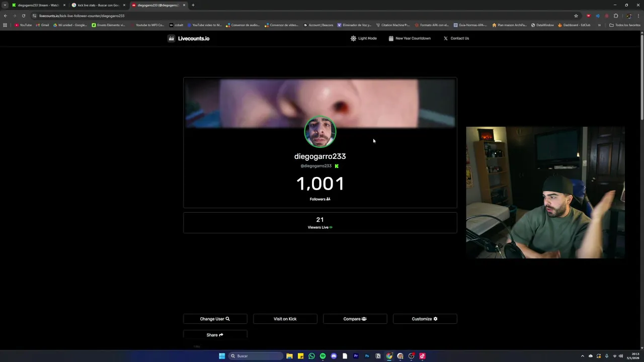This screenshot has width=644, height=362.
Task: Open the Envato Elements bookmark
Action: pos(109,25)
